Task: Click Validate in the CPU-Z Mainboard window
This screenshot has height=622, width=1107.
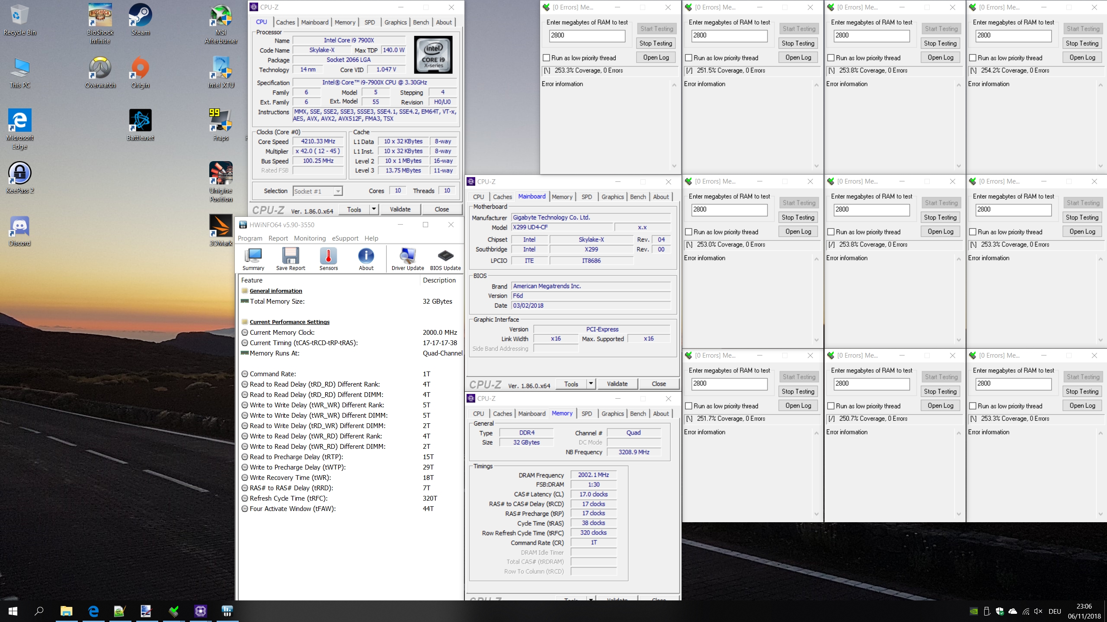Action: point(617,384)
